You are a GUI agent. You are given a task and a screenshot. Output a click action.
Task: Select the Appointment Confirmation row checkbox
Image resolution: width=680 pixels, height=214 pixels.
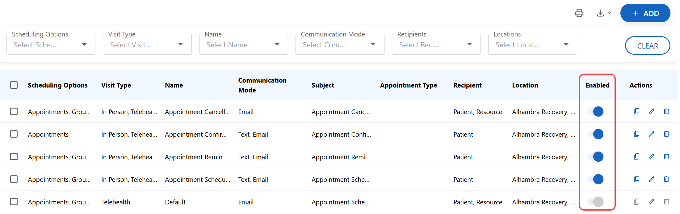point(14,134)
